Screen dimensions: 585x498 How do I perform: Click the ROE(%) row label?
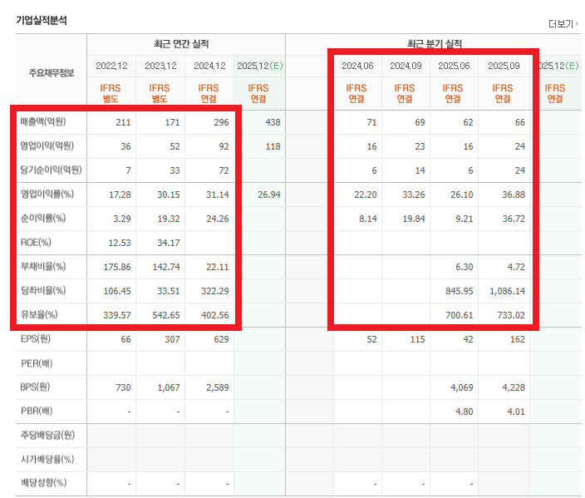pos(37,243)
